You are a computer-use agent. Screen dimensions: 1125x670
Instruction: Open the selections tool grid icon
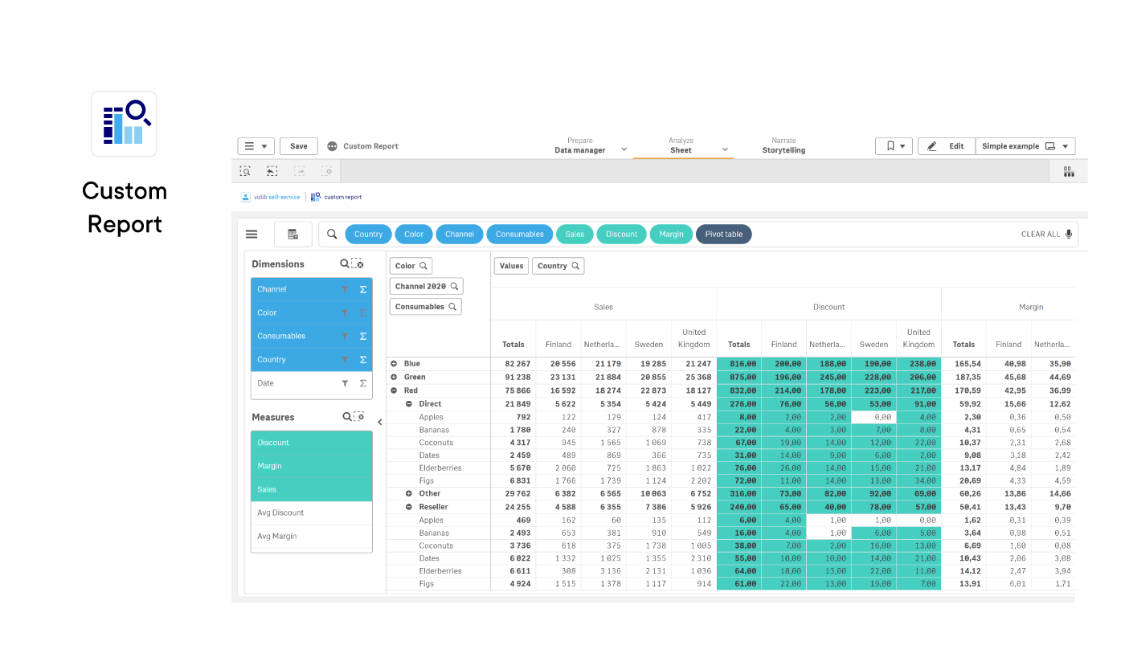1069,171
